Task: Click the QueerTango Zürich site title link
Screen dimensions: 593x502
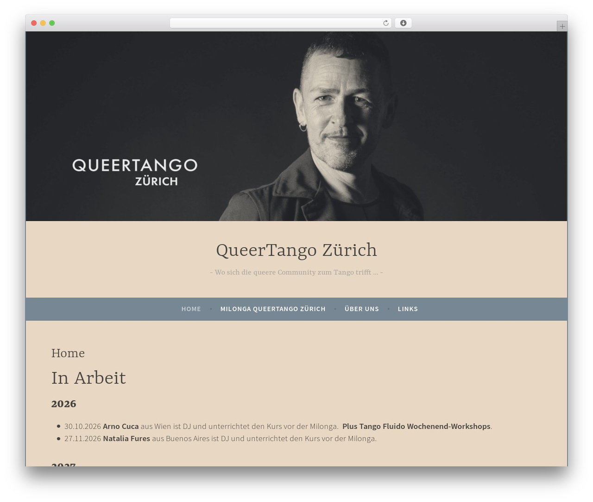Action: 296,250
